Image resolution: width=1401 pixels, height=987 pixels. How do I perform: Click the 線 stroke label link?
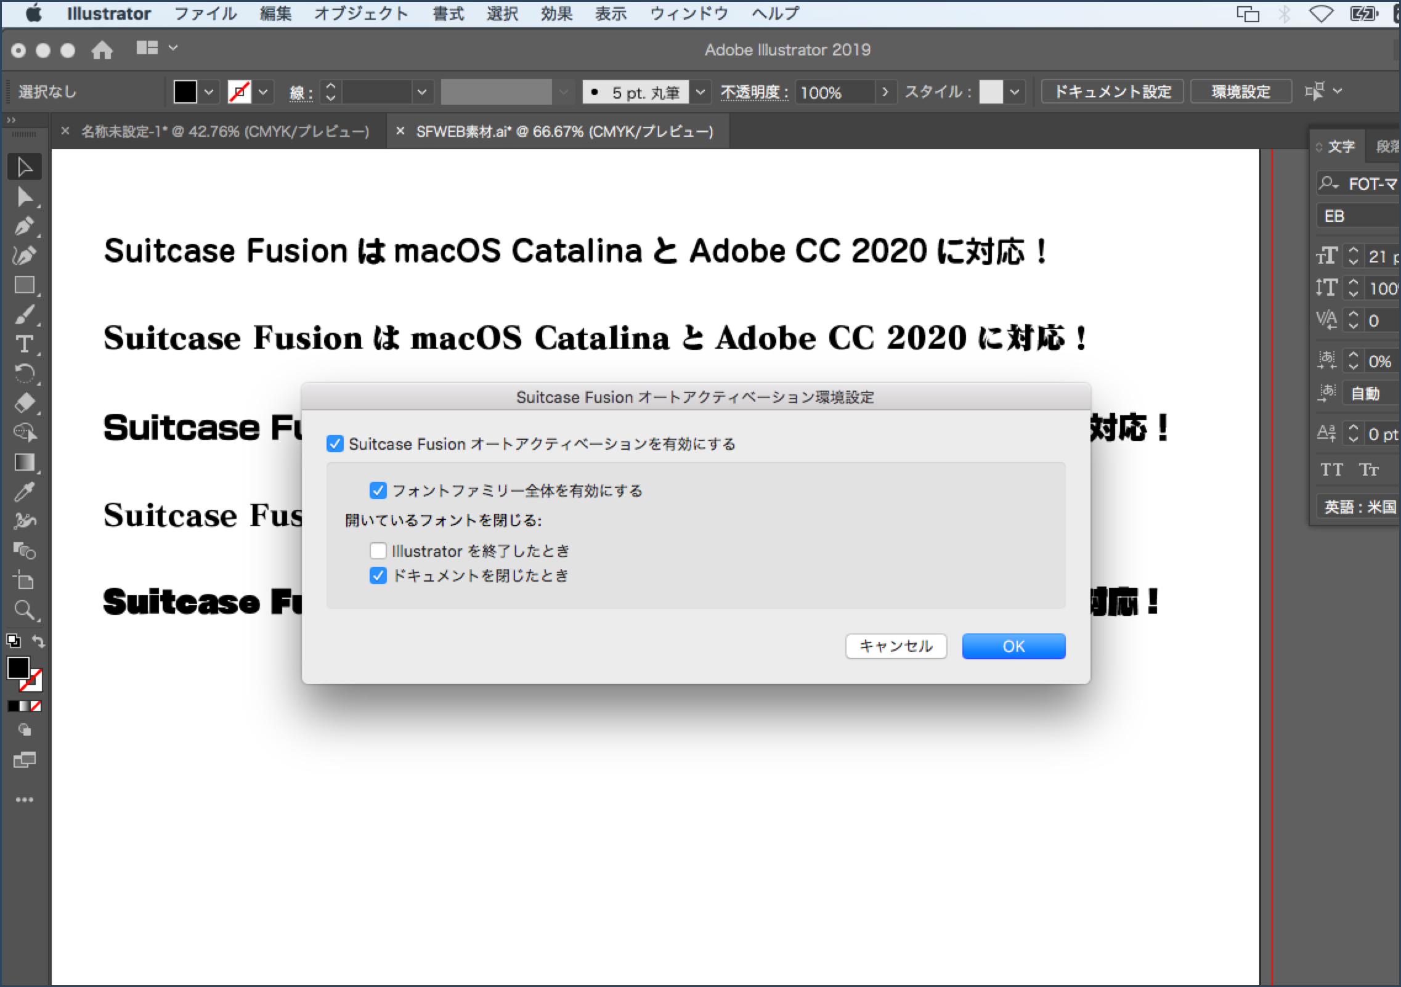coord(301,93)
